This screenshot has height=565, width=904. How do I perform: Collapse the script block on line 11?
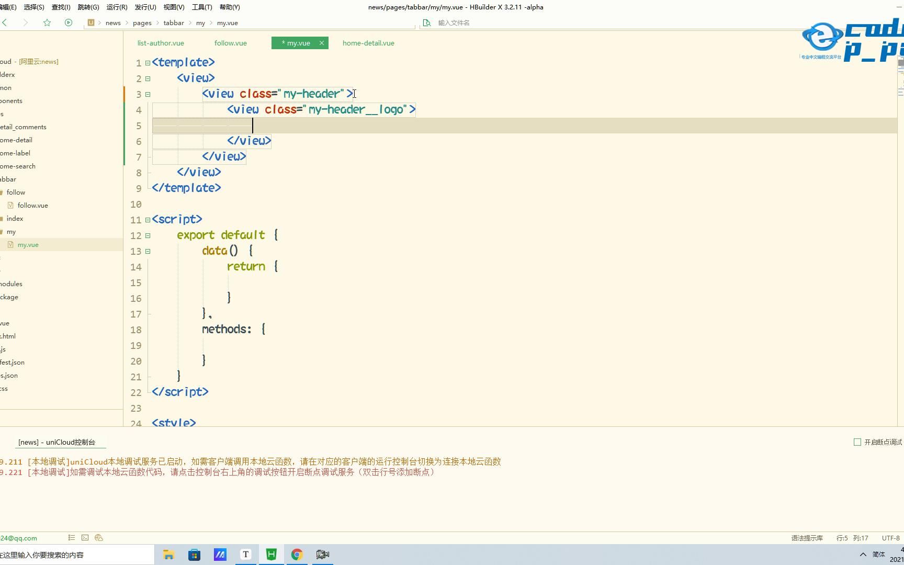[x=148, y=220]
